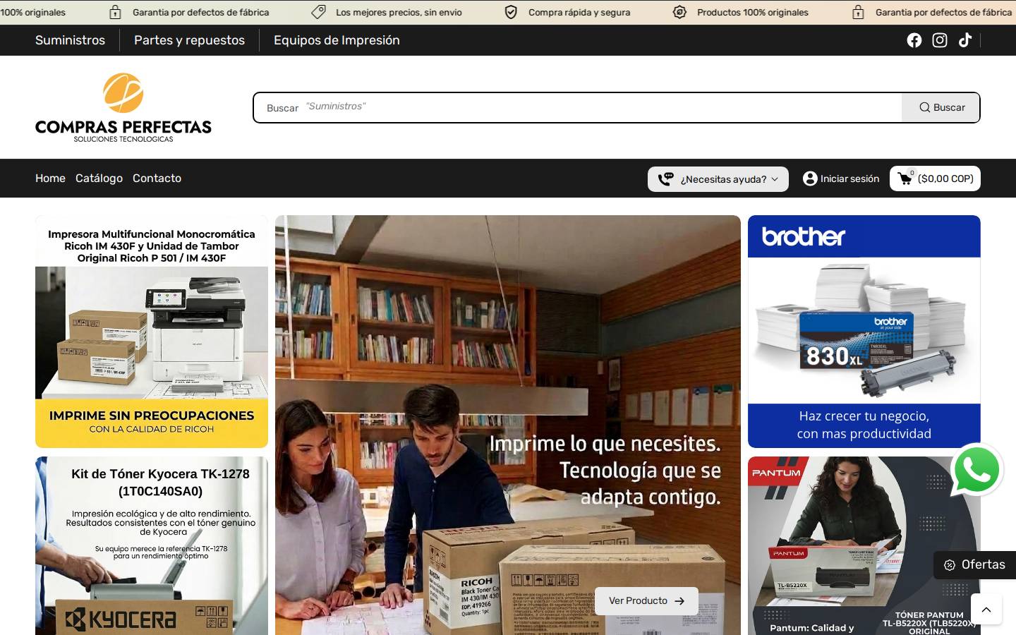Click the shield icon beside Compra rápida y segura

pos(511,12)
